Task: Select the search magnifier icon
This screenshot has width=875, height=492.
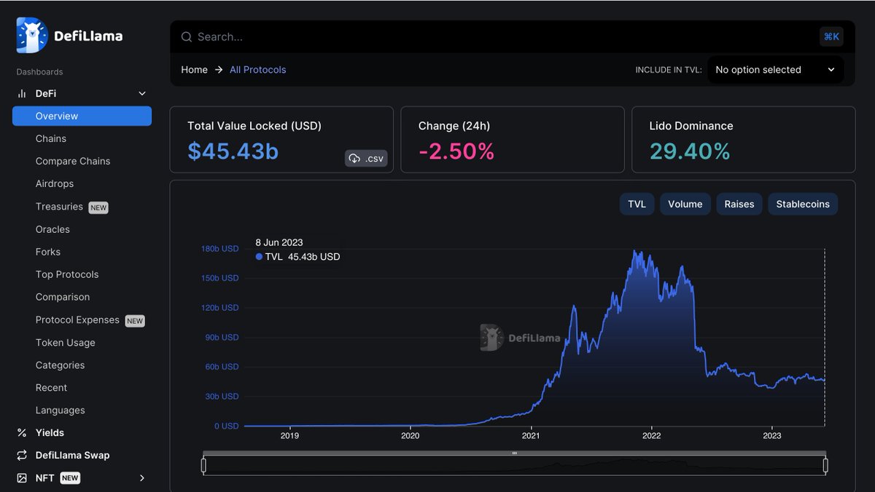Action: (186, 36)
